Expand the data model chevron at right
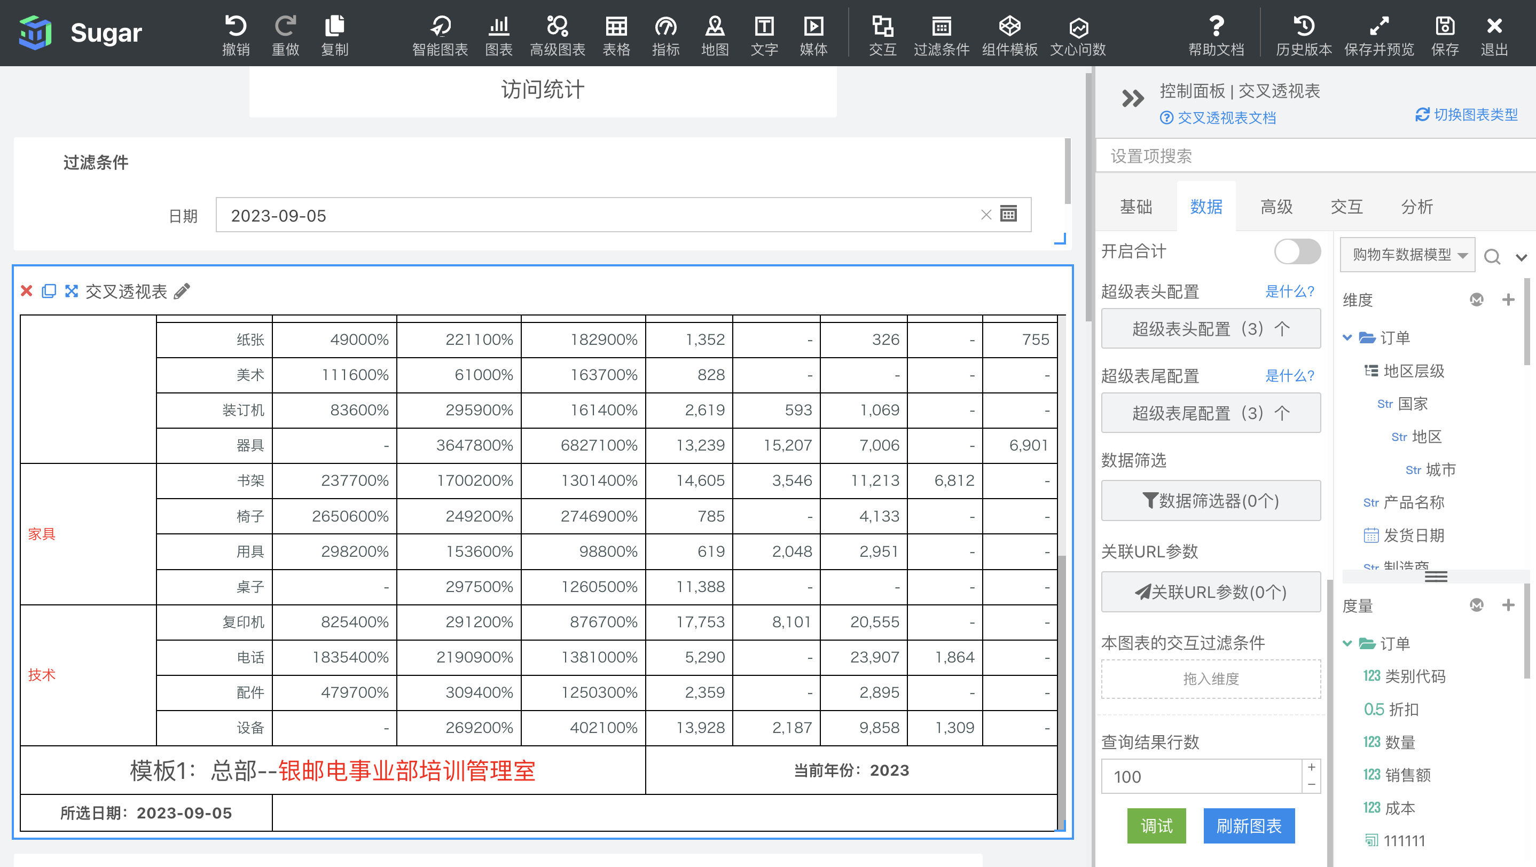This screenshot has height=867, width=1536. tap(1521, 257)
